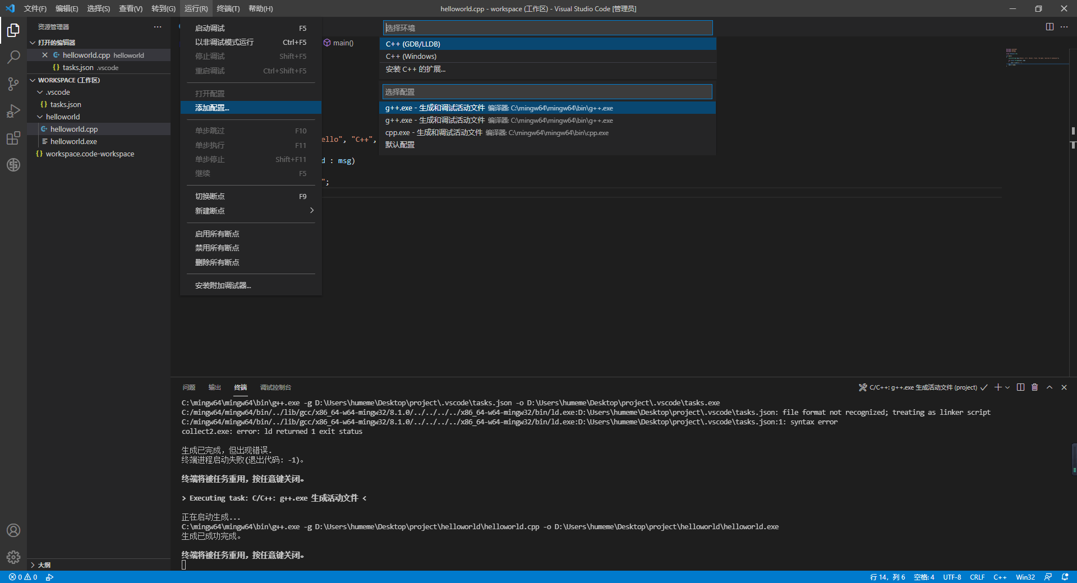Open the 编辑(E) menu
Screen dimensions: 1077x583
[x=67, y=8]
